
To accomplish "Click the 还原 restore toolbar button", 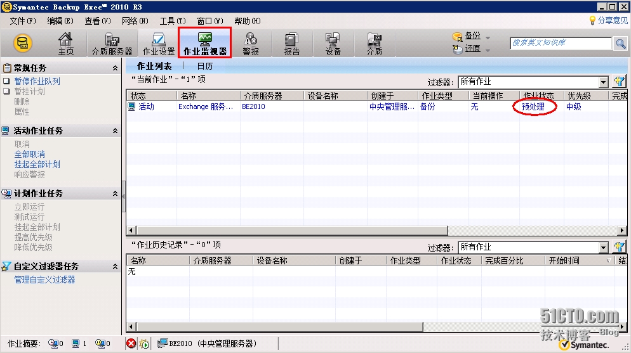I will (467, 49).
